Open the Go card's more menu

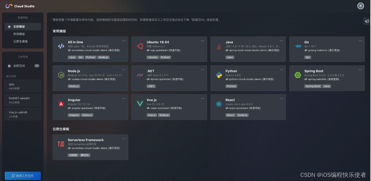pos(360,41)
